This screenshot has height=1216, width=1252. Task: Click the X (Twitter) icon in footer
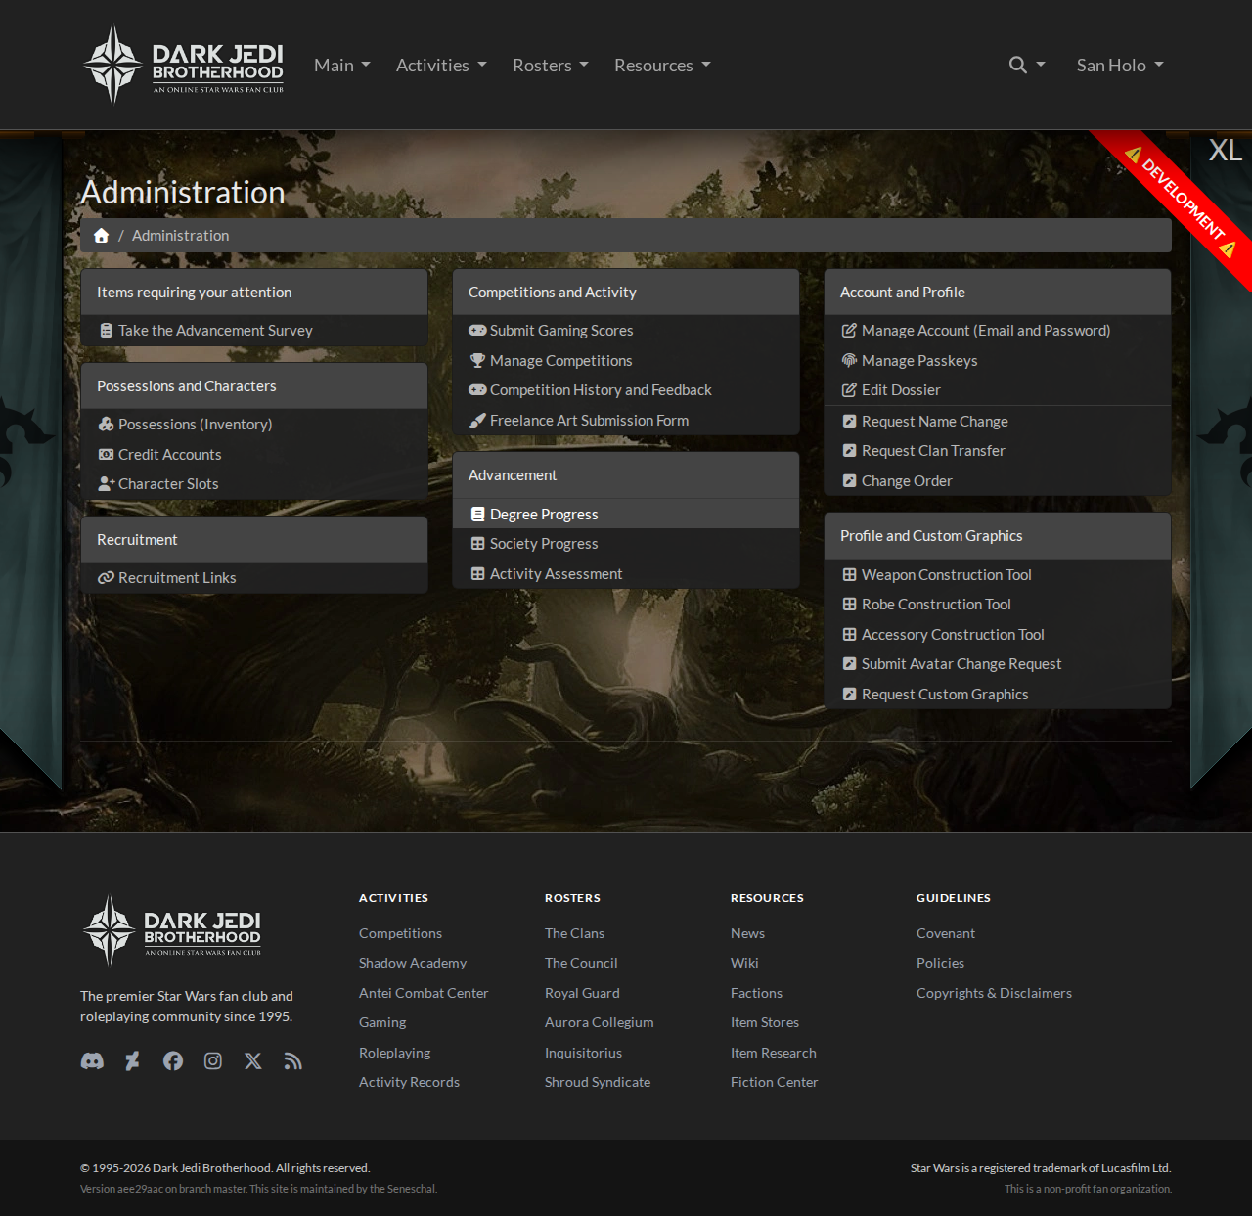pyautogui.click(x=253, y=1061)
